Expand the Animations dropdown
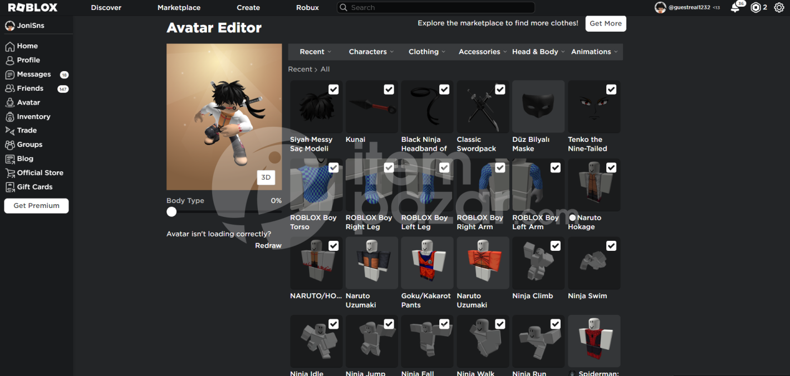Screen dimensions: 790x376 [x=595, y=52]
